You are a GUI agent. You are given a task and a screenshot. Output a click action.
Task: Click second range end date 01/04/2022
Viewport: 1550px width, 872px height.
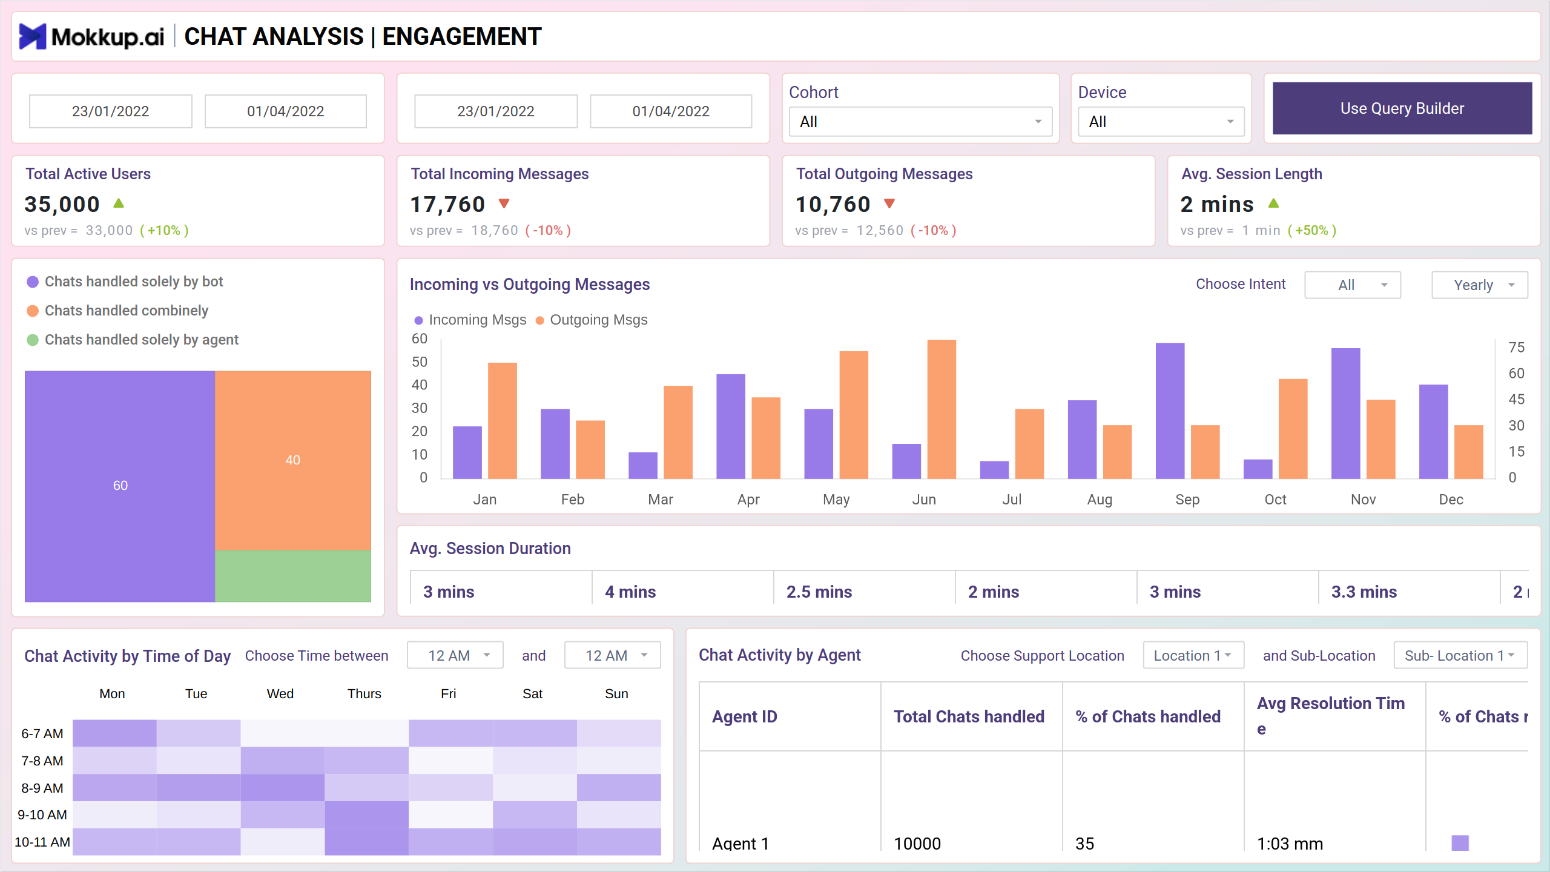coord(671,111)
